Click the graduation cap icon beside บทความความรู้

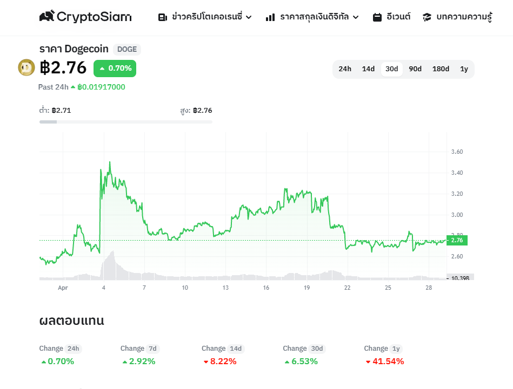[x=427, y=17]
